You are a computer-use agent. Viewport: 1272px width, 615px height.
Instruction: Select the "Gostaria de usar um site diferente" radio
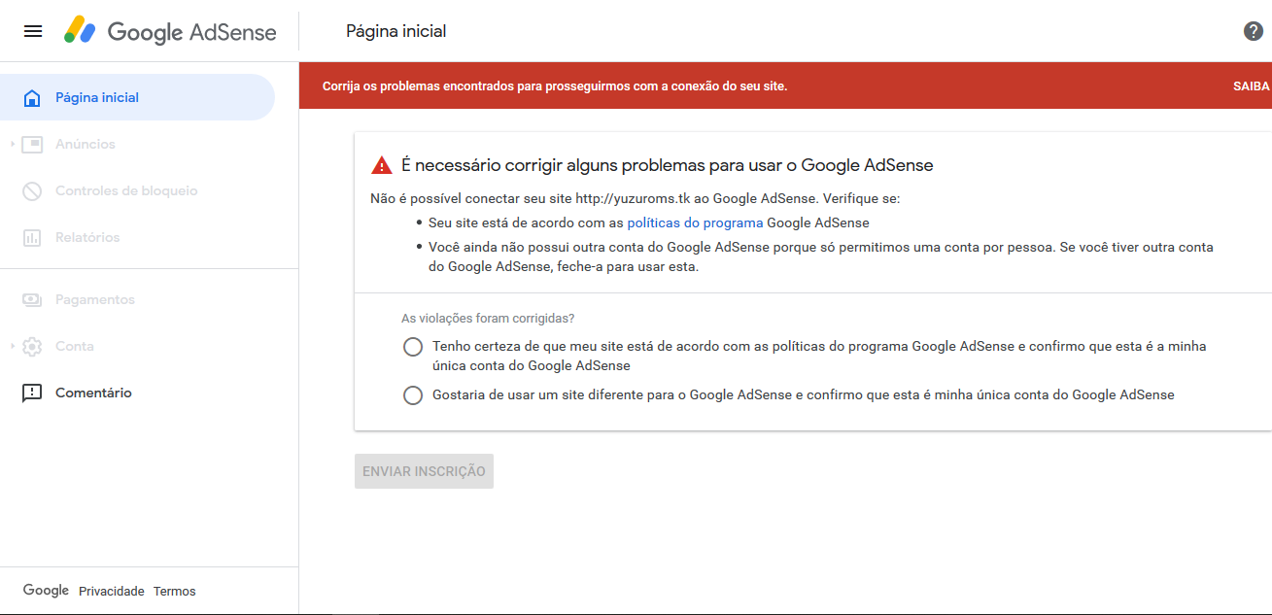[413, 395]
